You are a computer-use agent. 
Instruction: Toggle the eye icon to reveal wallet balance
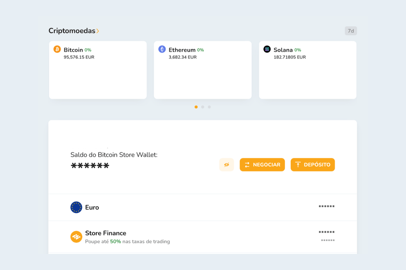click(226, 165)
